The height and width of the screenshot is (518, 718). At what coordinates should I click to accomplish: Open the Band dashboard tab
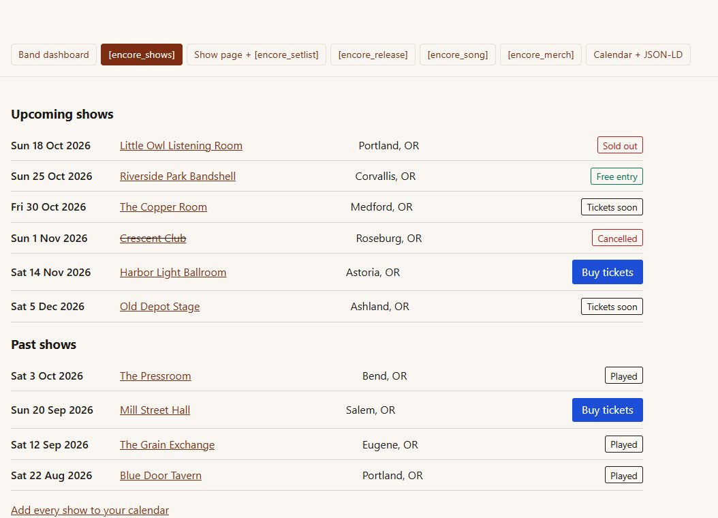tap(54, 55)
